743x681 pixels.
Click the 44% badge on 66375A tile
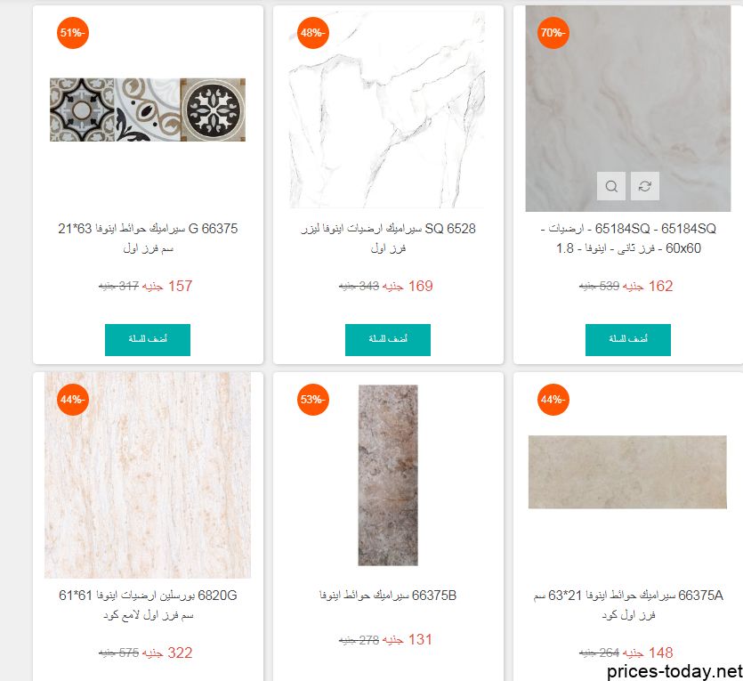[553, 400]
